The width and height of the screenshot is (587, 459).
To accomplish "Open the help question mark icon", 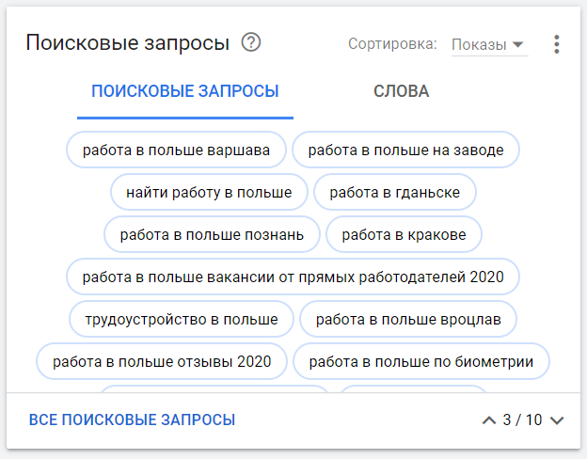I will (251, 42).
